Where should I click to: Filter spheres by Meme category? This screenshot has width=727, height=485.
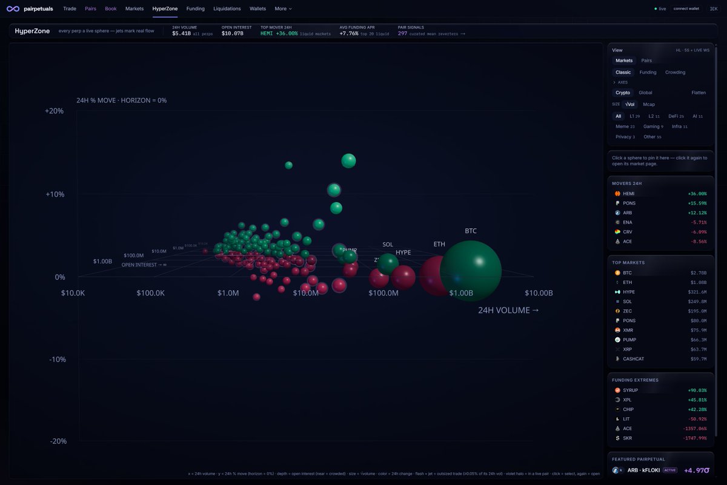(x=625, y=127)
